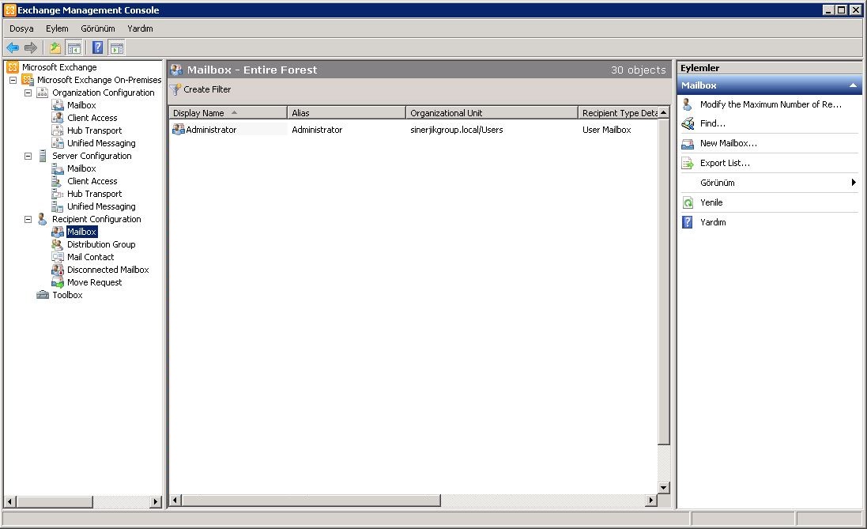Open the Eylem menu
The image size is (867, 529).
(x=57, y=28)
